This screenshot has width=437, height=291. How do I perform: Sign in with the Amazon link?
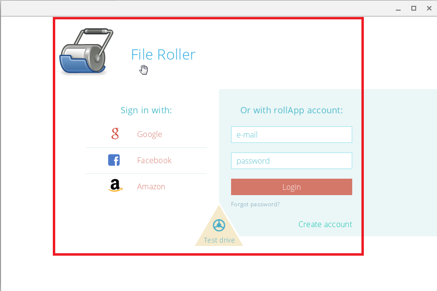coord(151,186)
